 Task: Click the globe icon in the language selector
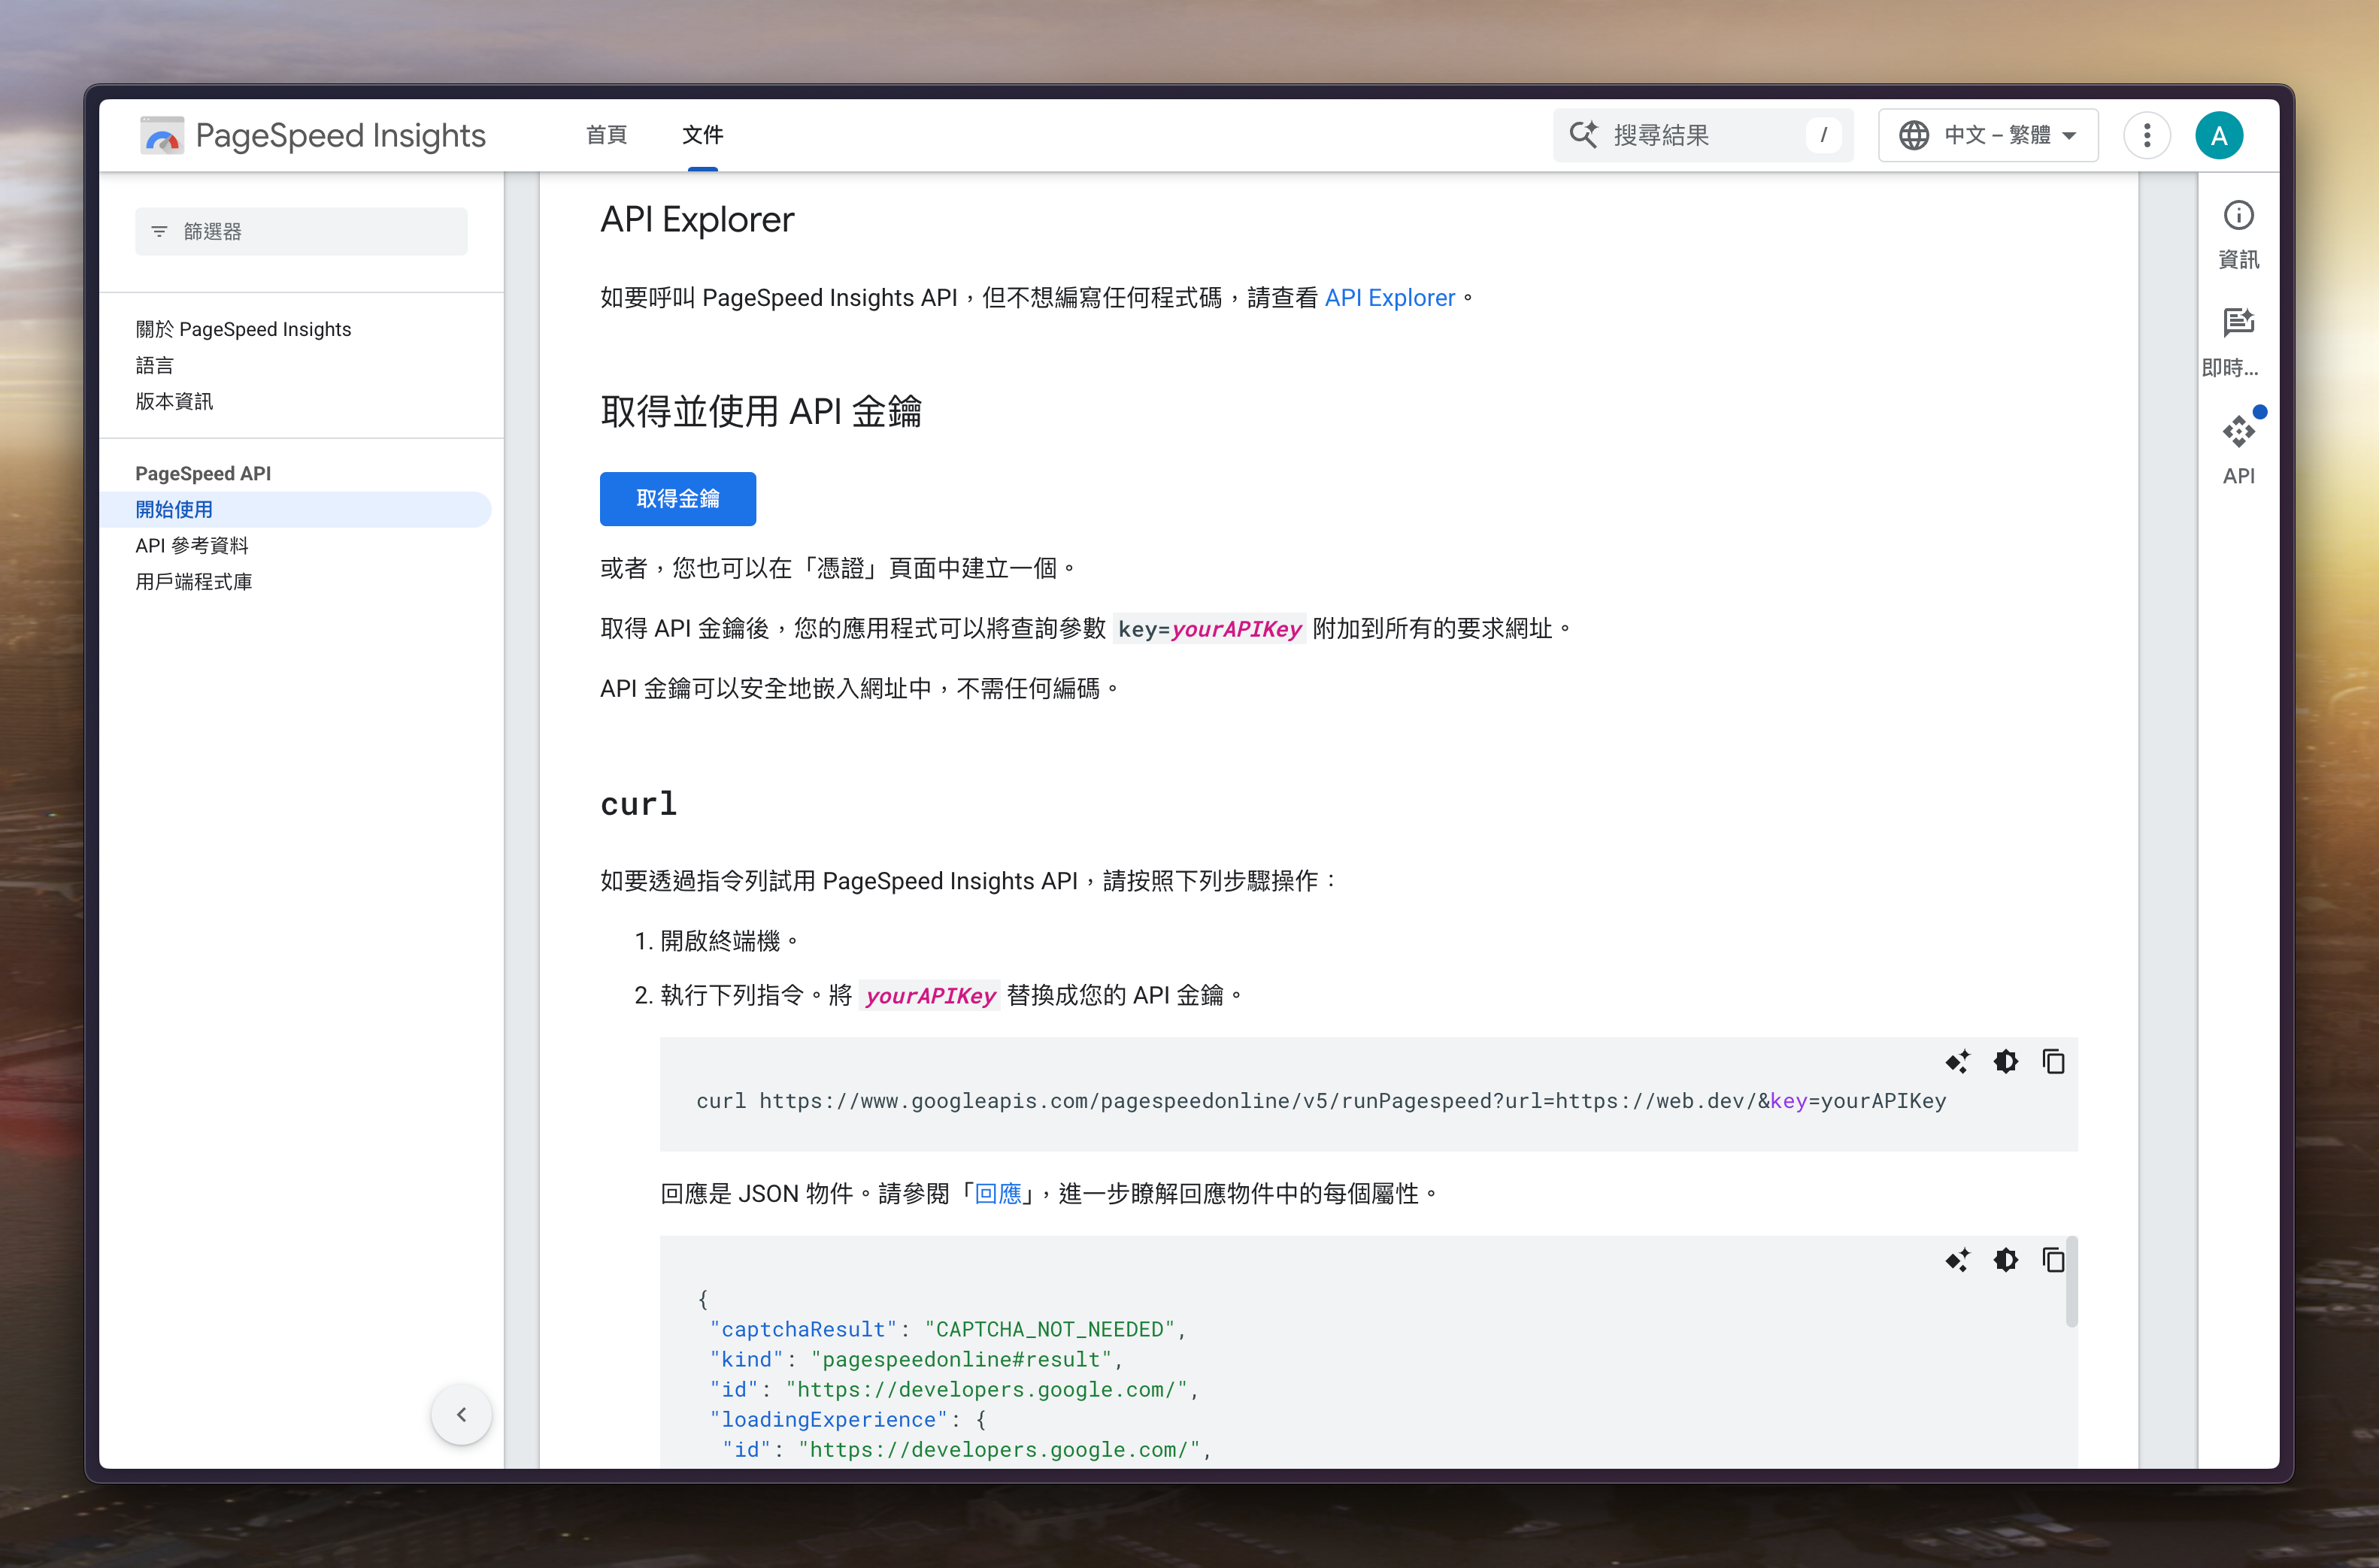1913,135
